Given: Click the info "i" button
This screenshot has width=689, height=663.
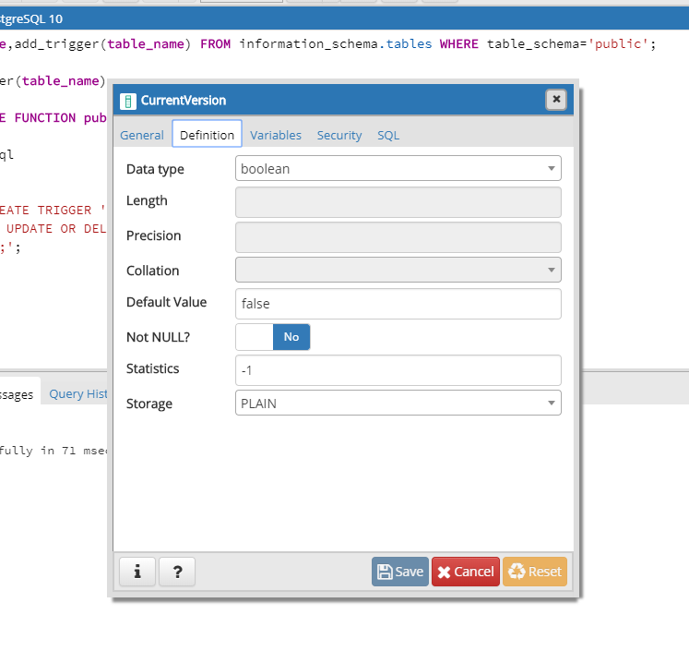Looking at the screenshot, I should (137, 572).
